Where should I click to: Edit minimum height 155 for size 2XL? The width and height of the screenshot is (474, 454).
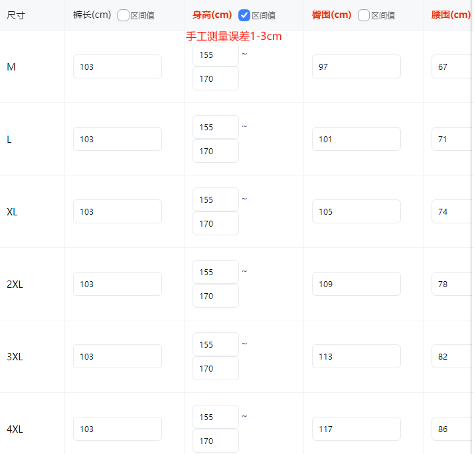tap(216, 272)
